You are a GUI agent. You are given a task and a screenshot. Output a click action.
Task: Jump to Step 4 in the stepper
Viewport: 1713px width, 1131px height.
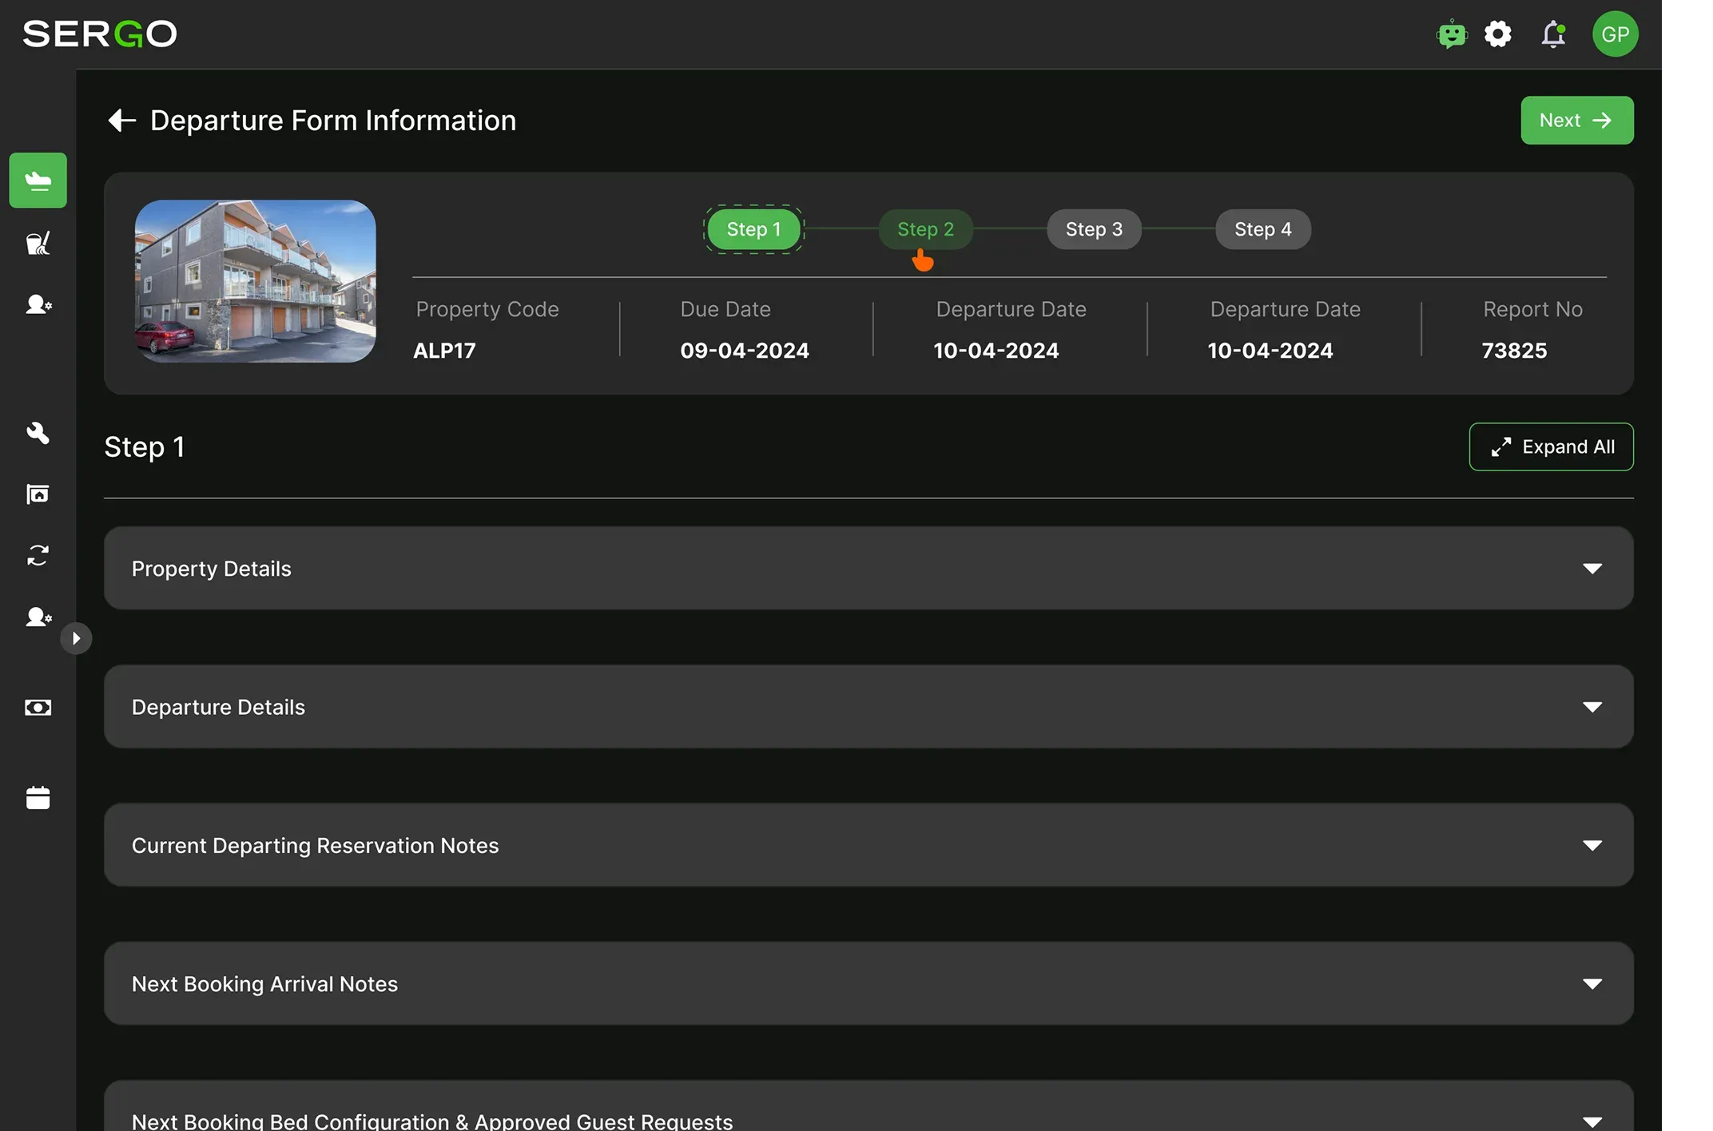(x=1263, y=229)
